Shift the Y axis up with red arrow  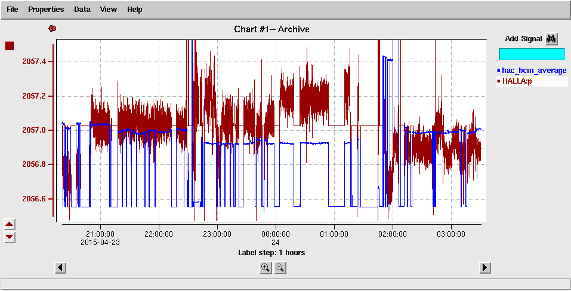coord(10,224)
